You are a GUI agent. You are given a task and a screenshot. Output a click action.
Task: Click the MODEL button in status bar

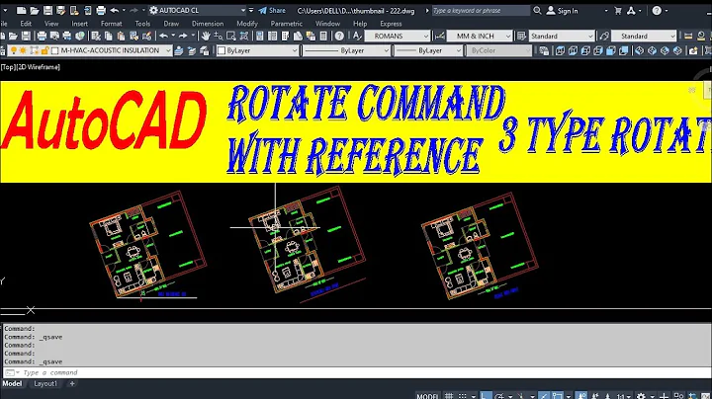point(427,396)
